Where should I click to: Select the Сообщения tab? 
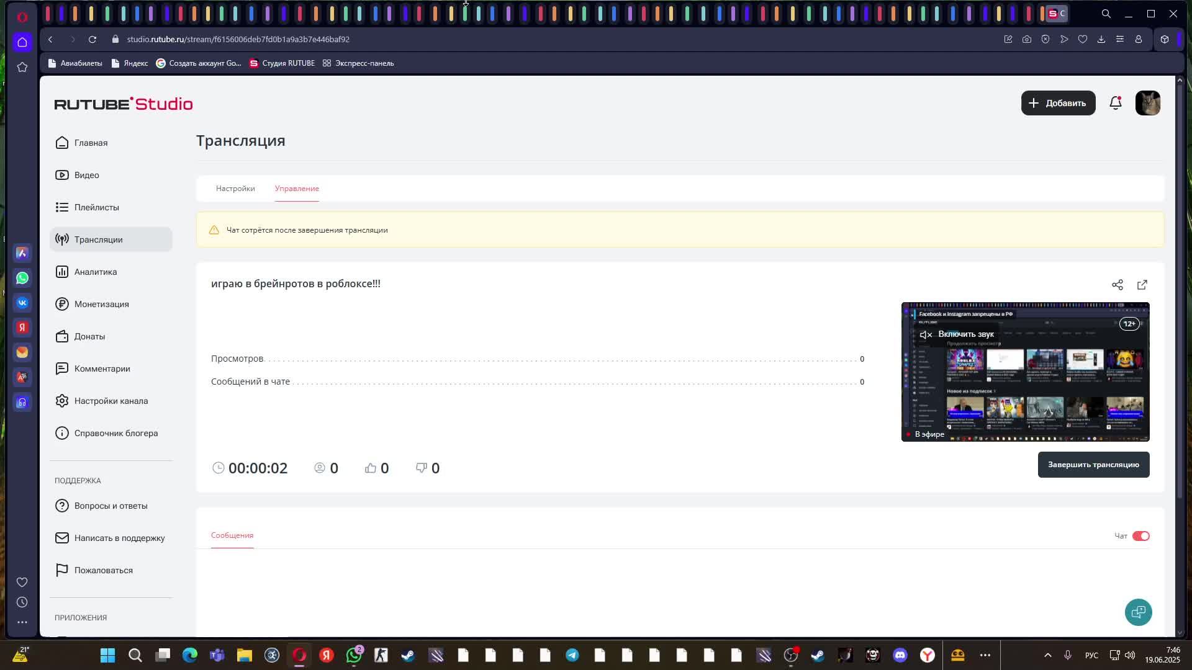[x=232, y=535]
